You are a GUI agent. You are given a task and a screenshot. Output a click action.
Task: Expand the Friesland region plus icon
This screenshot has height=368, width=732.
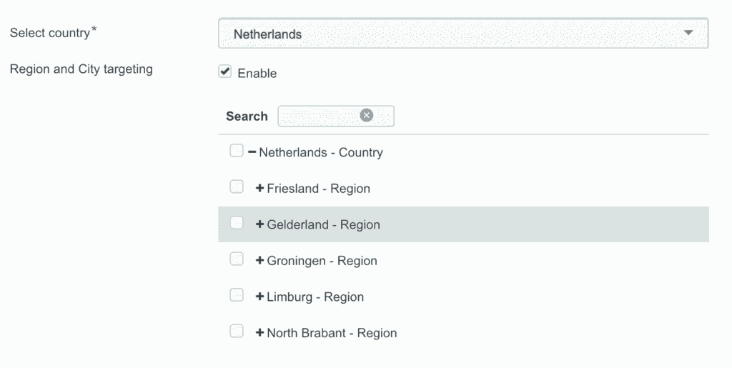click(x=259, y=189)
